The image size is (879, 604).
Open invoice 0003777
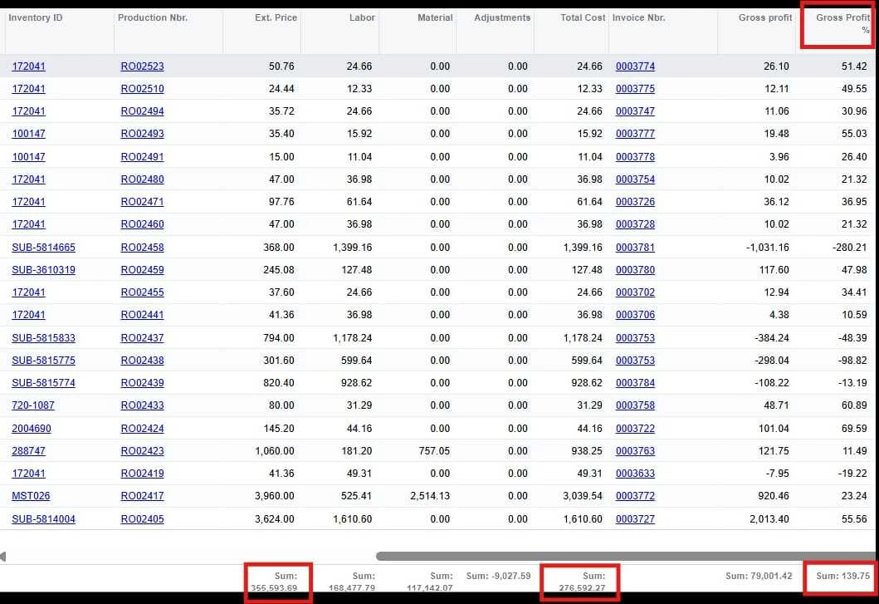click(x=635, y=134)
